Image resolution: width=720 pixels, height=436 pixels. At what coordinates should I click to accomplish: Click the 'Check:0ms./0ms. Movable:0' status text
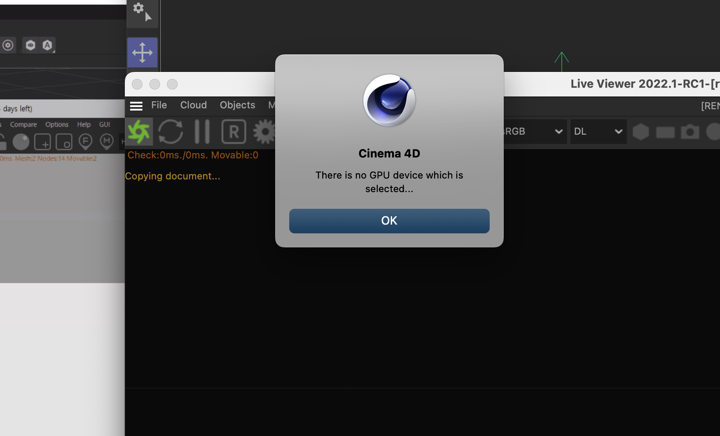click(x=193, y=155)
